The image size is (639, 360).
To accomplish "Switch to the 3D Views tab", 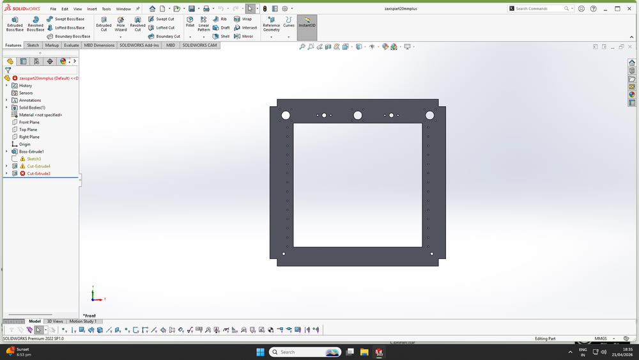I will pyautogui.click(x=55, y=321).
